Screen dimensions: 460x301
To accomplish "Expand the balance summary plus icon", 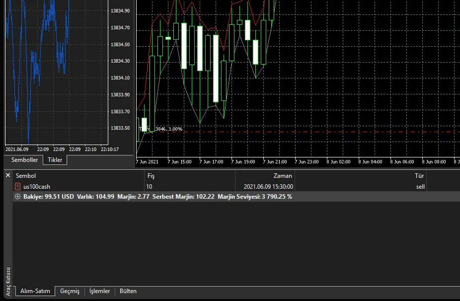I will 17,197.
